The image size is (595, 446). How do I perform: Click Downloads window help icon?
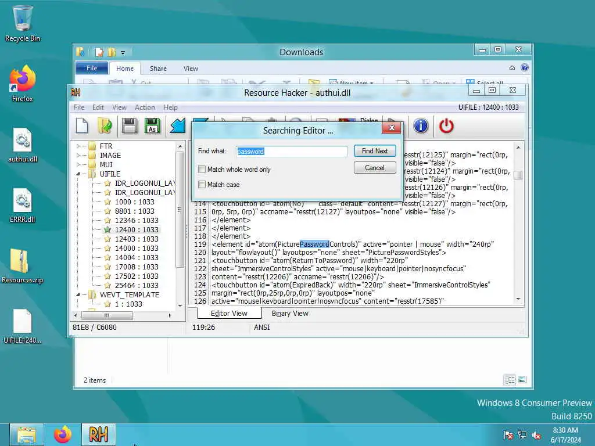click(525, 67)
